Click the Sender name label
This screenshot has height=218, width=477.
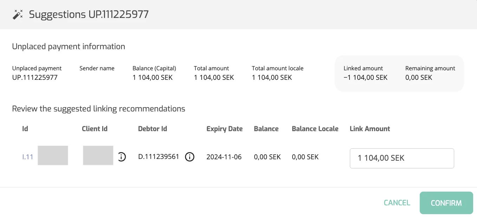click(x=97, y=68)
